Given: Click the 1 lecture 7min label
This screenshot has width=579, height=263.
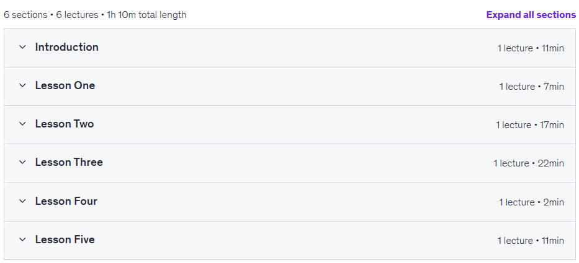Looking at the screenshot, I should (x=532, y=87).
